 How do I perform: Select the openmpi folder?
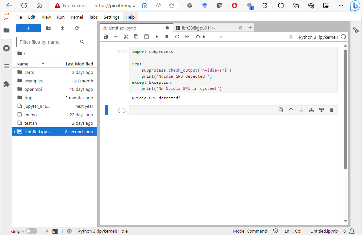coord(55,90)
